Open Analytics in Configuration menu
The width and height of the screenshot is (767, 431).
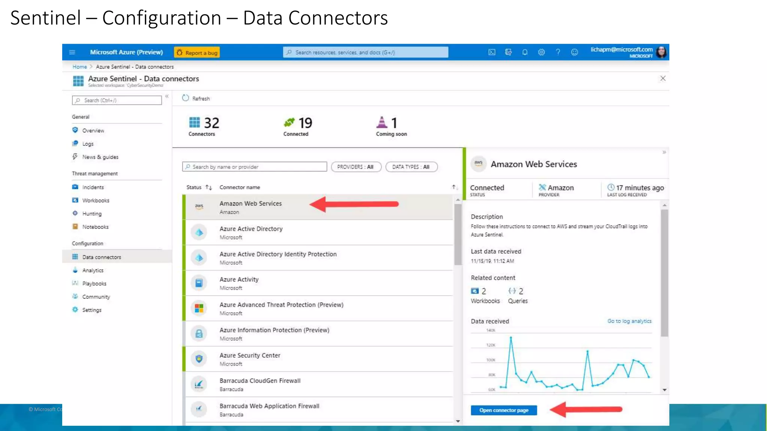pyautogui.click(x=93, y=270)
